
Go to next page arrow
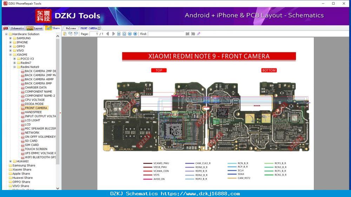[x=113, y=34]
